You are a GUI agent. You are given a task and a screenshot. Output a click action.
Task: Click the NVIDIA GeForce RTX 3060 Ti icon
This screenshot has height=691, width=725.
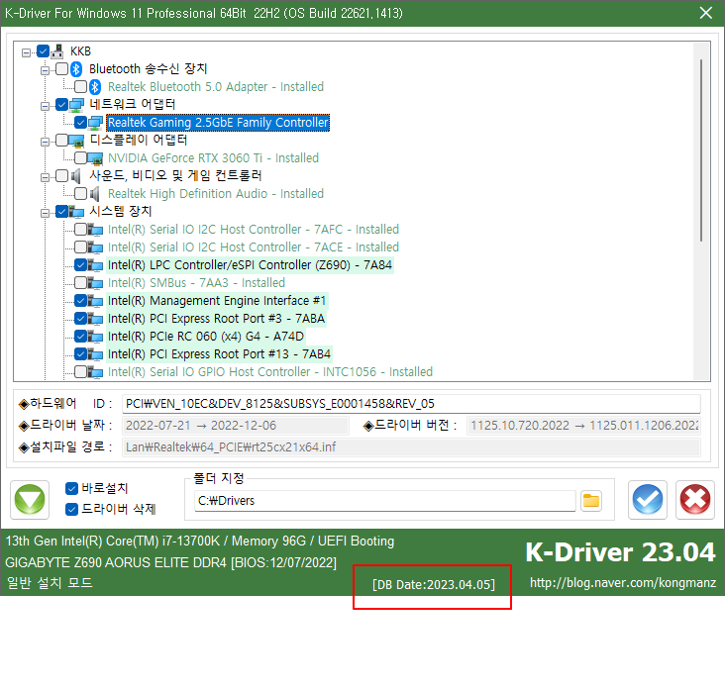pyautogui.click(x=95, y=158)
